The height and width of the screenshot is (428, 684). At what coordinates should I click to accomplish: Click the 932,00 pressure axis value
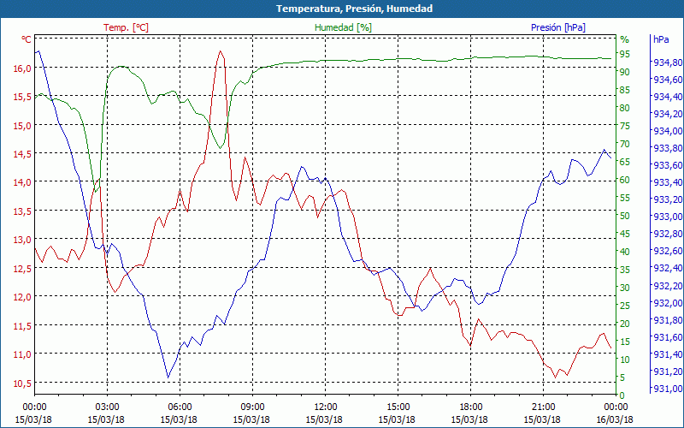(668, 303)
